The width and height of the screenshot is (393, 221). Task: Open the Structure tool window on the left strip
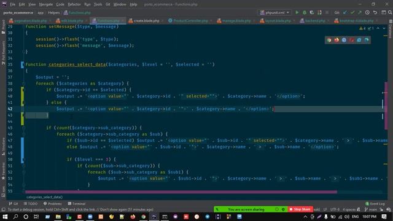click(x=3, y=147)
